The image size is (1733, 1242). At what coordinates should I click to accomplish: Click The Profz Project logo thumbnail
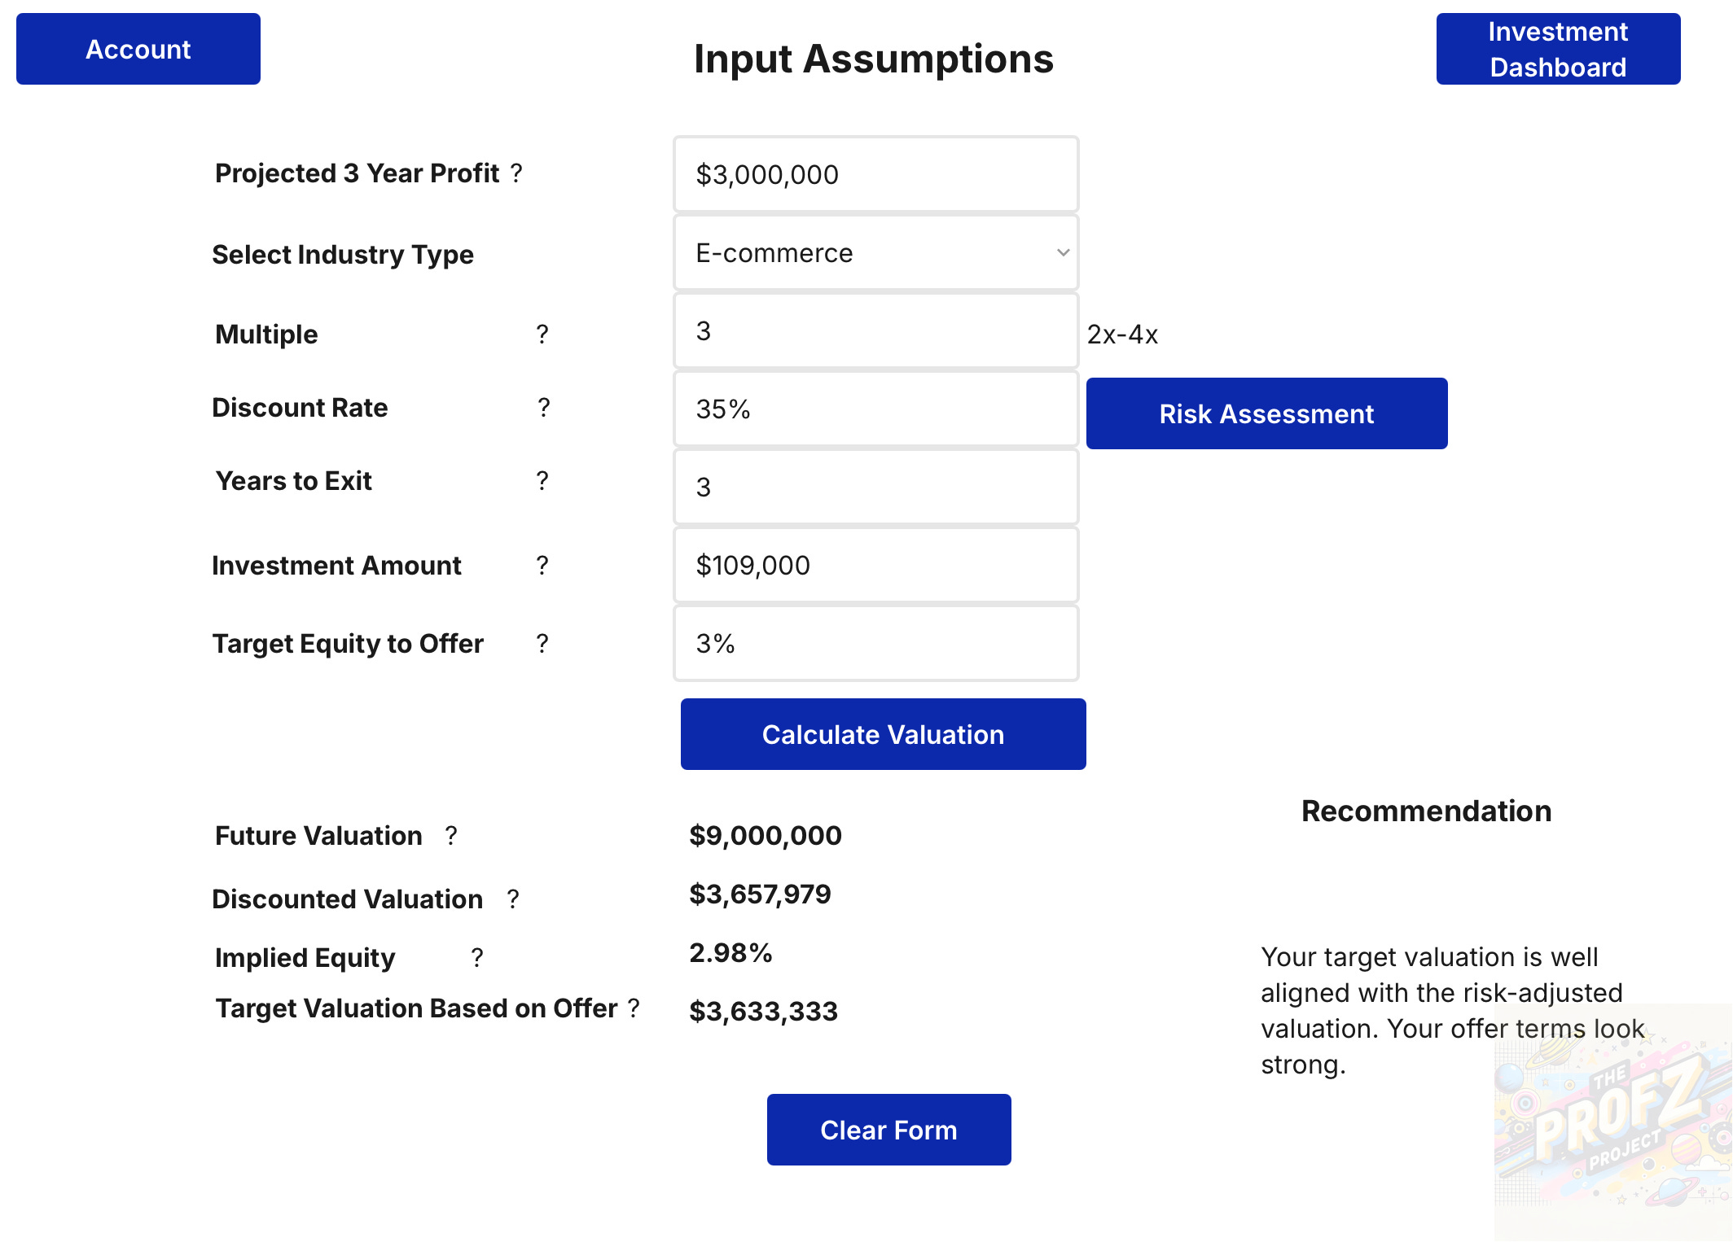pyautogui.click(x=1612, y=1123)
